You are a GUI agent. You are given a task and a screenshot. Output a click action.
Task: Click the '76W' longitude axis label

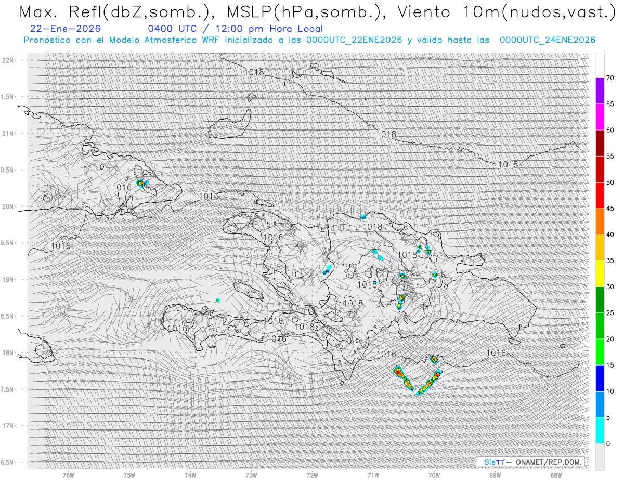pos(68,476)
